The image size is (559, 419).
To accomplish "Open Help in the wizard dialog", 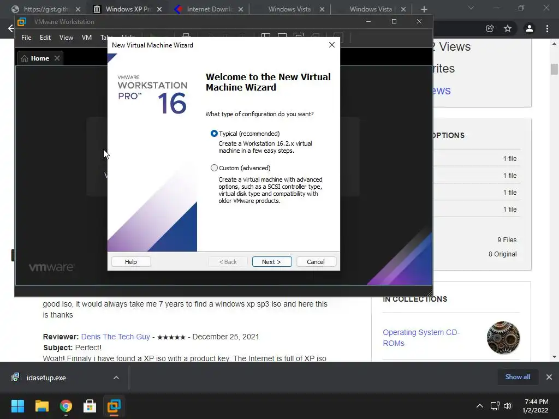I will pos(131,261).
